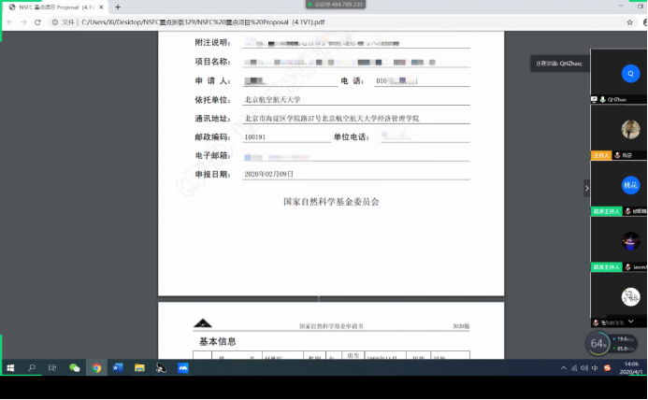Screen dimensions: 648x400
Task: Close the NSFC Proposal tab
Action: pyautogui.click(x=103, y=7)
